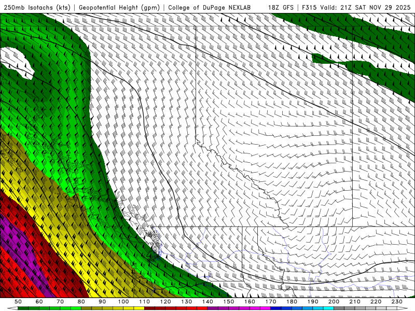Click the '60' color bar label
Image resolution: width=415 pixels, height=311 pixels.
click(x=39, y=302)
